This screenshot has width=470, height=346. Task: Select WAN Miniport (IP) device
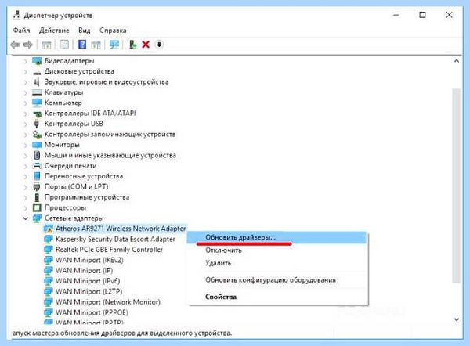pyautogui.click(x=84, y=271)
